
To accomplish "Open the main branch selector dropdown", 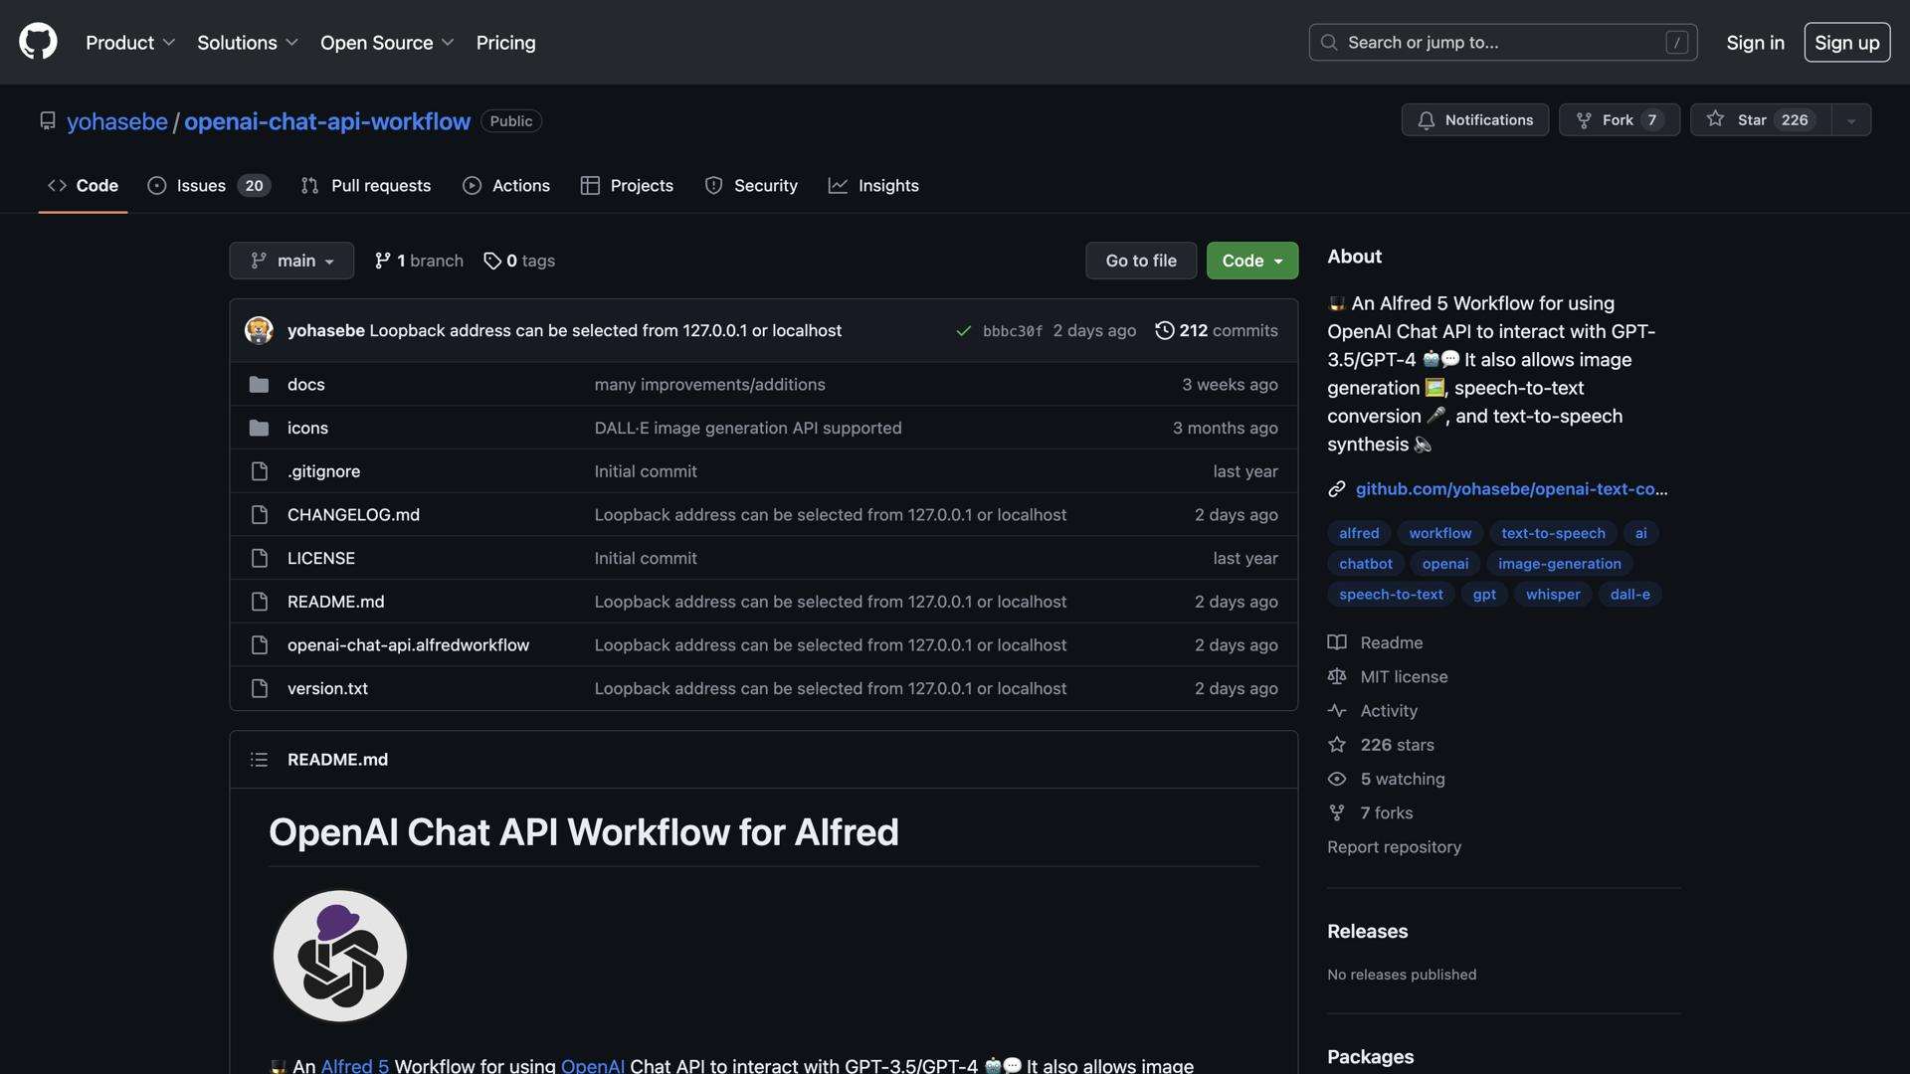I will (290, 261).
